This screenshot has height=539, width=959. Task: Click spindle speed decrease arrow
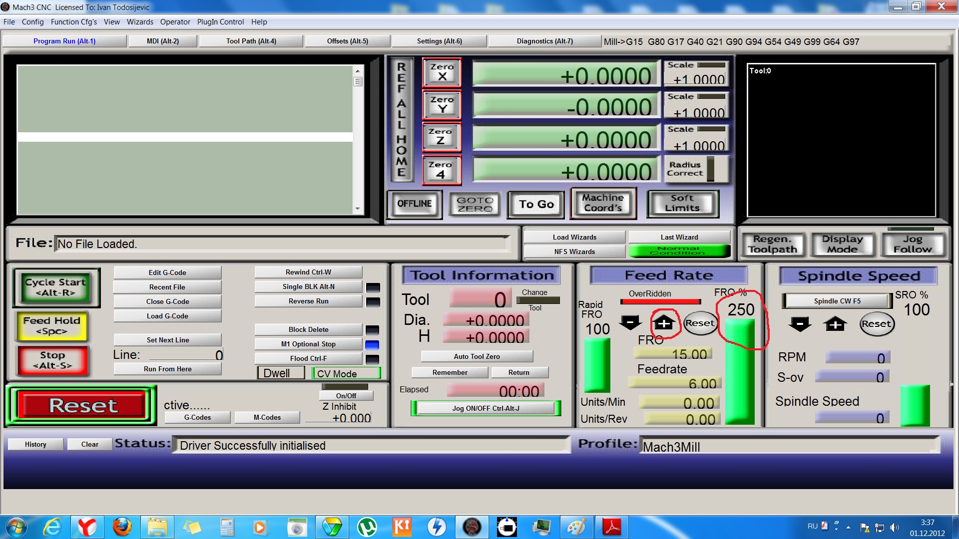tap(800, 324)
